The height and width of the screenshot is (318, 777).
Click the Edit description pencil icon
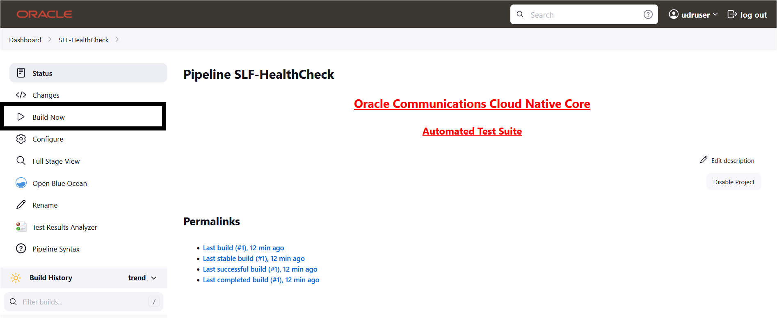704,160
